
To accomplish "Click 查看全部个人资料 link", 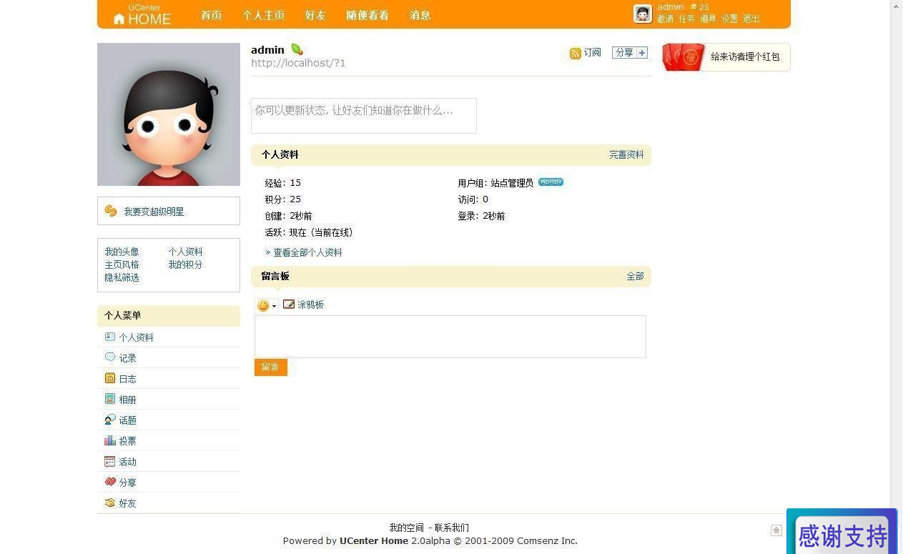I will 307,252.
